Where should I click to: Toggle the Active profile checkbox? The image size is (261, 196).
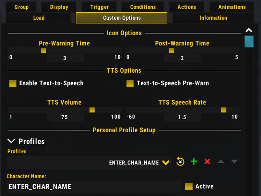pos(189,186)
